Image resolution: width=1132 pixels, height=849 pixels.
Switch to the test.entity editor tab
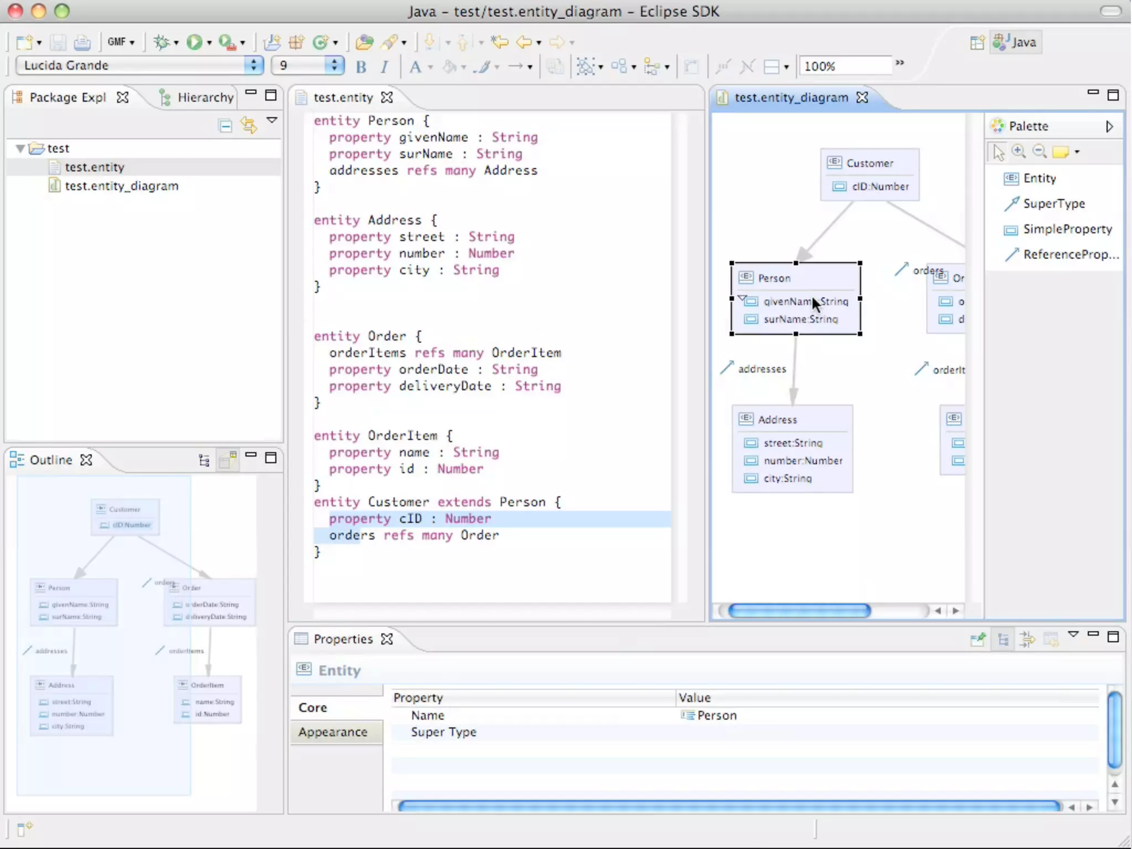(343, 97)
